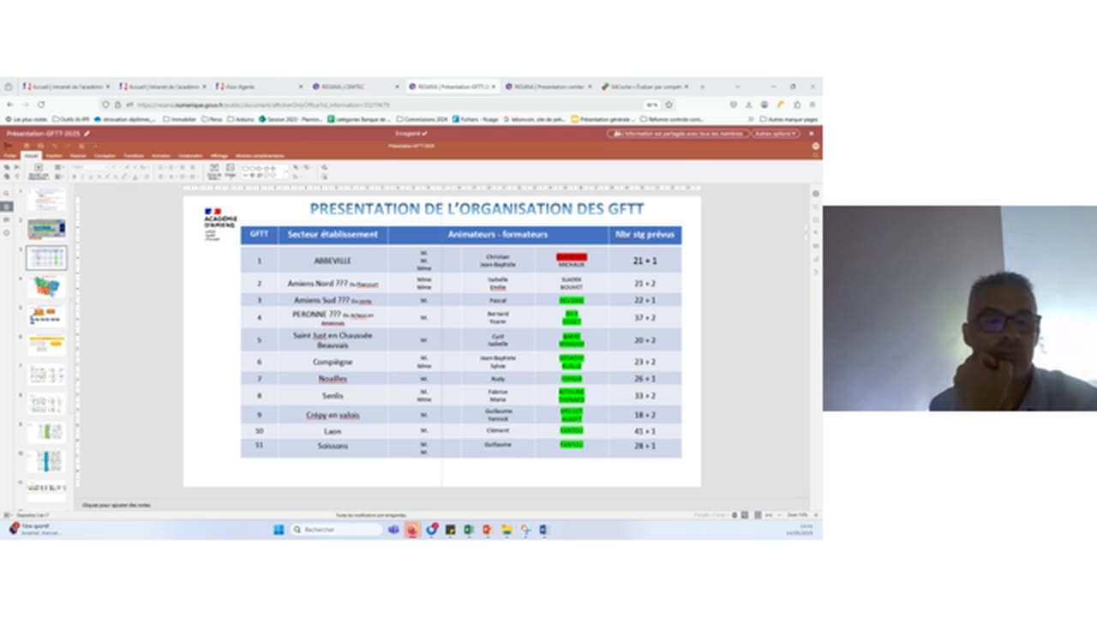Image resolution: width=1097 pixels, height=617 pixels.
Task: Open Microsoft Teams from the taskbar
Action: (393, 530)
